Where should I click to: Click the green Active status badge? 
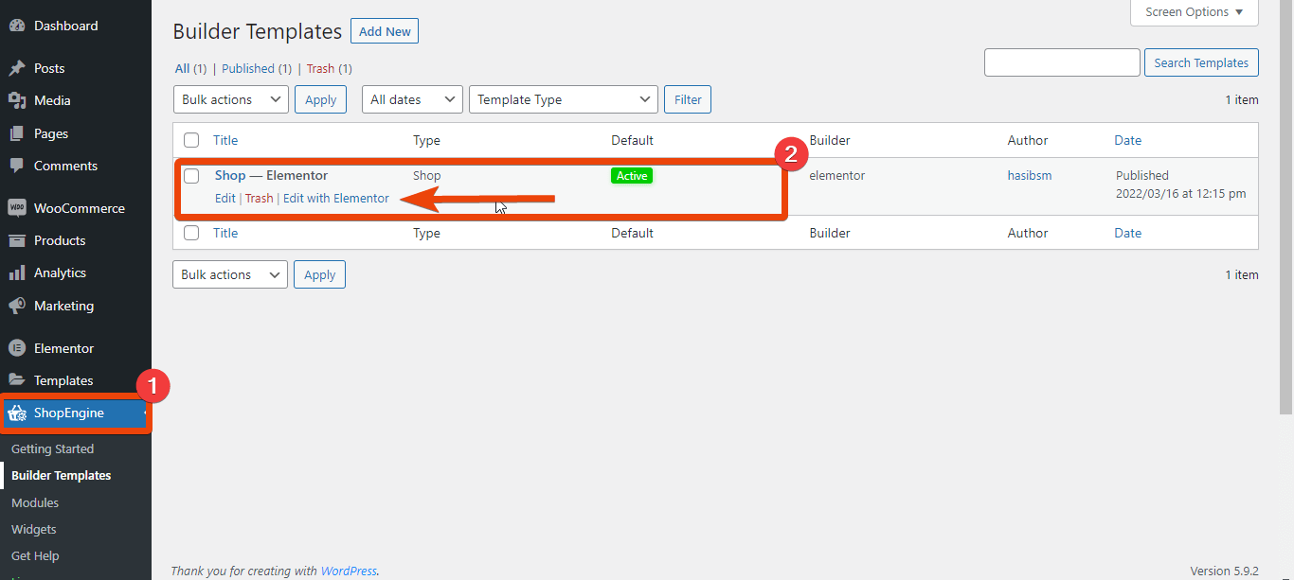pos(632,176)
